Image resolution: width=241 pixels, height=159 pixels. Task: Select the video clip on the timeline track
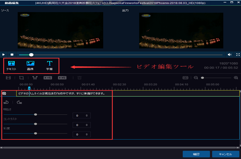128,93
